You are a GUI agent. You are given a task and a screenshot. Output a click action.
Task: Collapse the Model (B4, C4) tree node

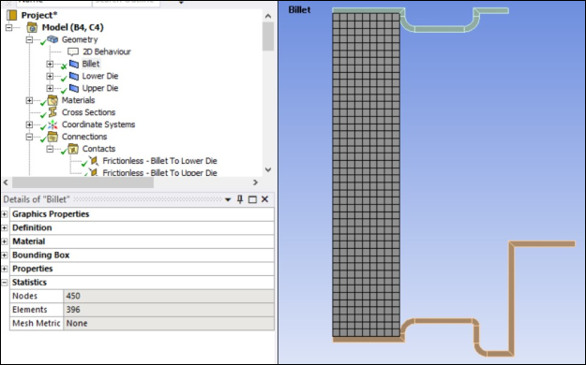pos(8,27)
